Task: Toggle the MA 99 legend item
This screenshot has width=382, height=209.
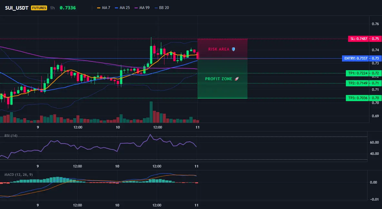Action: (142, 8)
